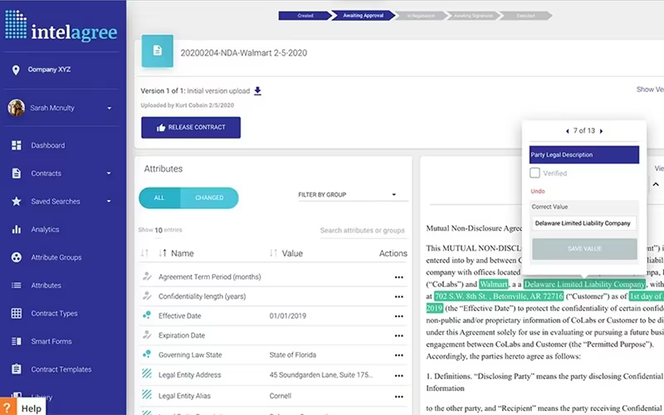Viewport: 664px width, 415px height.
Task: Open actions menu for Confidentiality length
Action: coord(398,297)
